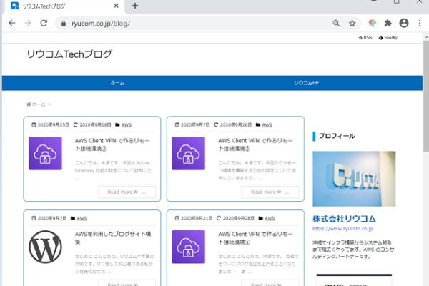Click the リウコムTechブログ site title
The height and width of the screenshot is (286, 429).
69,54
